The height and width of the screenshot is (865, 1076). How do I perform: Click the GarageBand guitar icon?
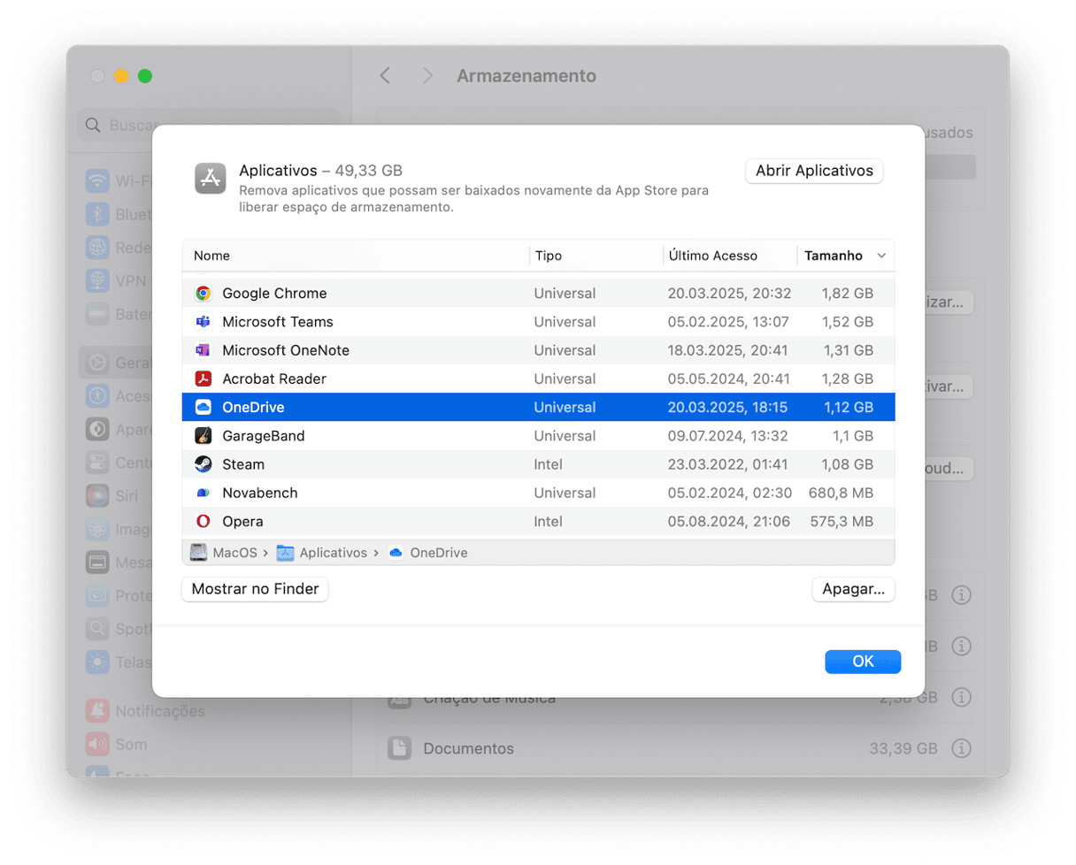click(204, 436)
